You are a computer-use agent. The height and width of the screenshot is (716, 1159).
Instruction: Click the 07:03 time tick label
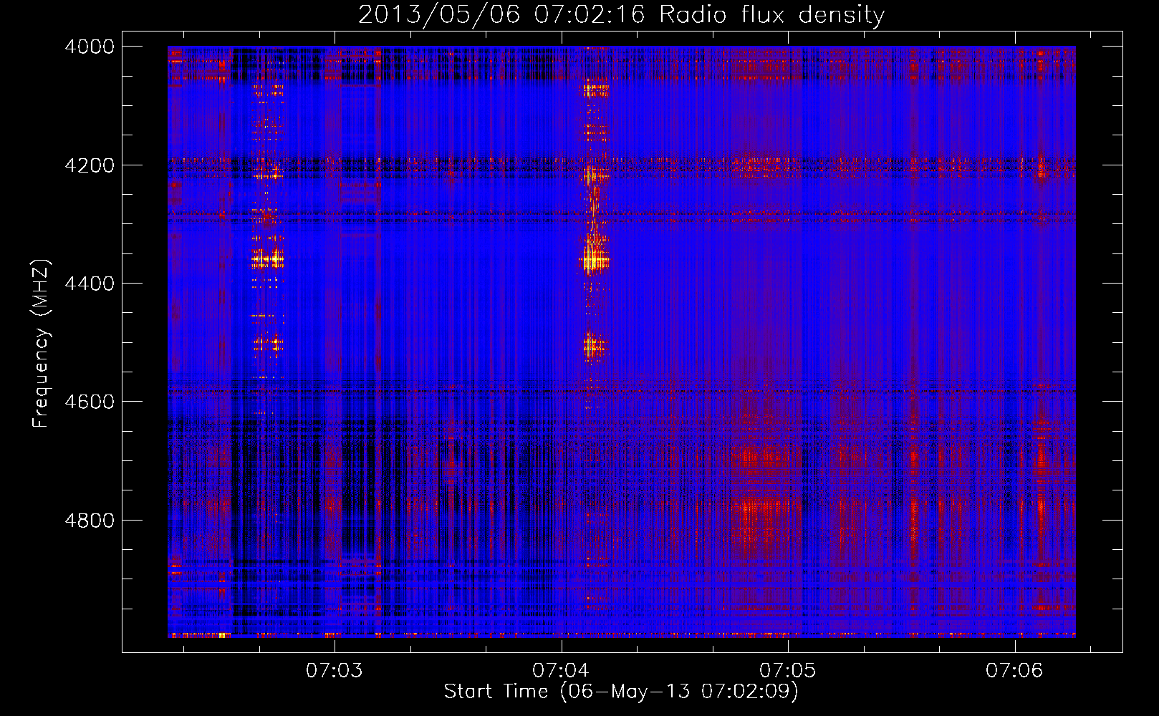tap(335, 671)
